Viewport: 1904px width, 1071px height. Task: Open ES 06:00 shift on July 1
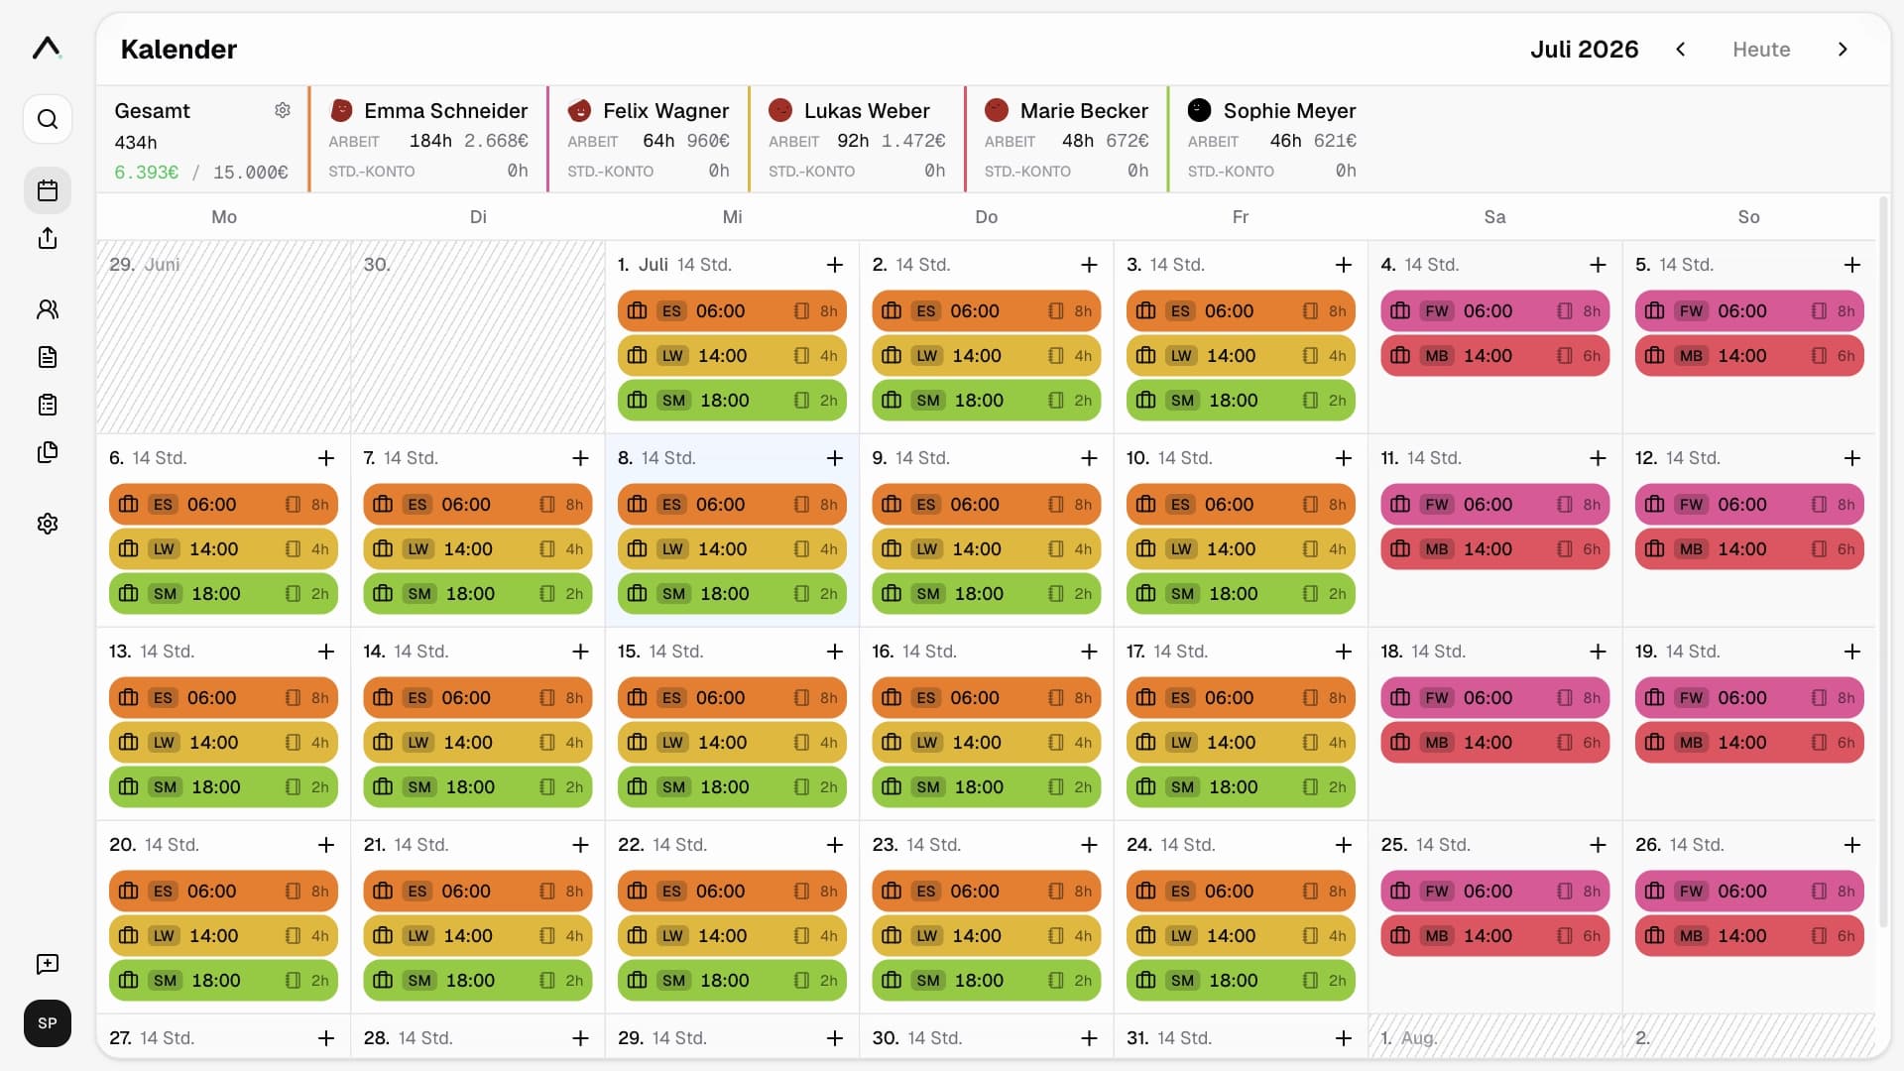point(732,311)
